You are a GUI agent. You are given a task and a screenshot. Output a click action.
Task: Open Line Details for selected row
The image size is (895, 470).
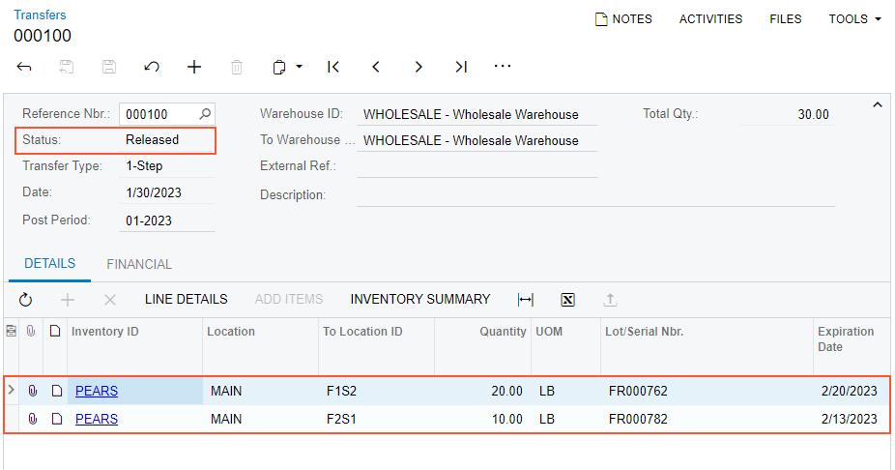[x=187, y=300]
